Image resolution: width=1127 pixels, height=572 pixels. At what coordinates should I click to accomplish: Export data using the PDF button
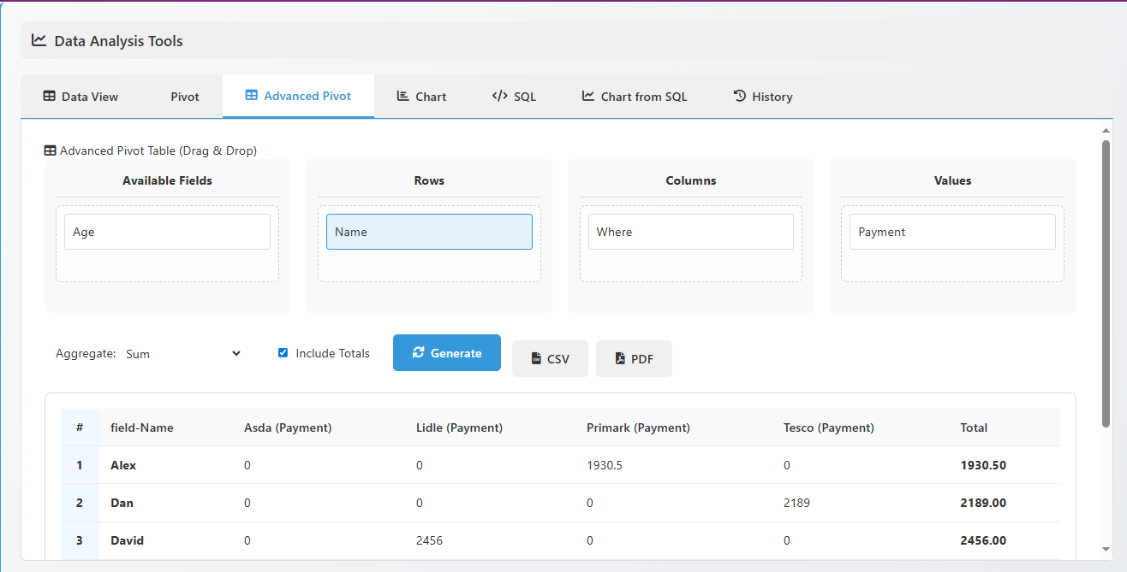(634, 358)
